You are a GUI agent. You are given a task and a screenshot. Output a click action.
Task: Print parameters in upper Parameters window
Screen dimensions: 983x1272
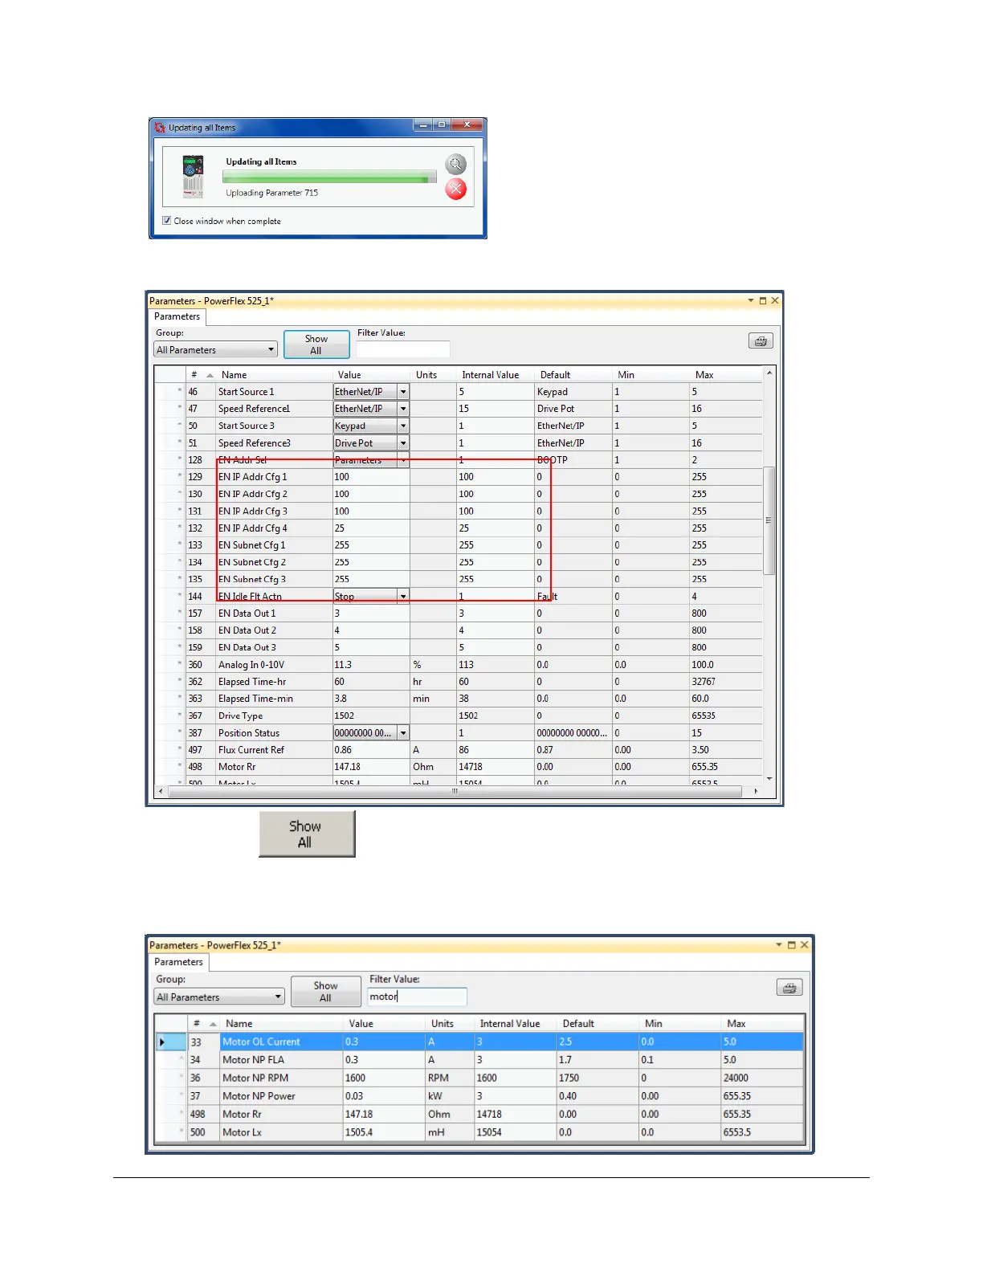click(x=761, y=341)
